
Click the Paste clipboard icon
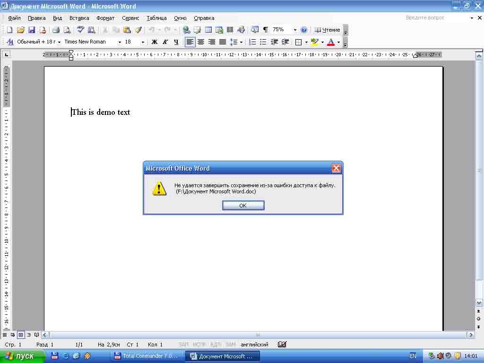tap(127, 30)
